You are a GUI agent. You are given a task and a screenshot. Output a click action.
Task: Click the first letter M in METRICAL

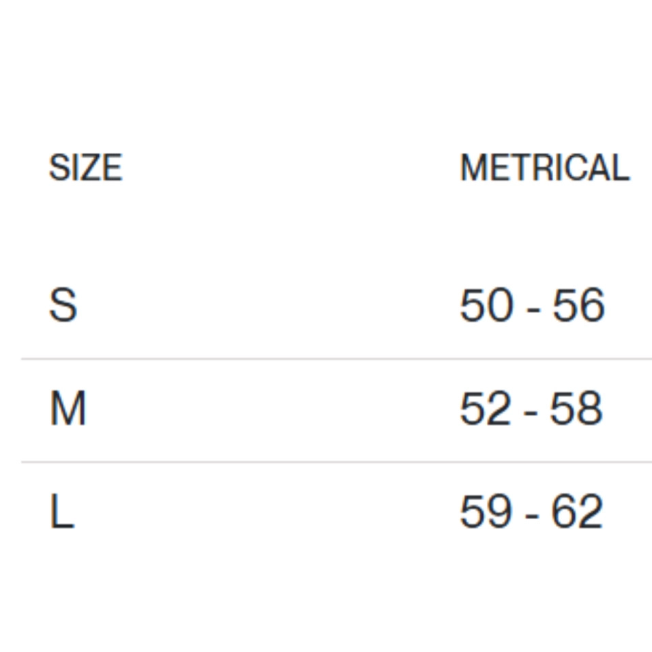pos(473,168)
